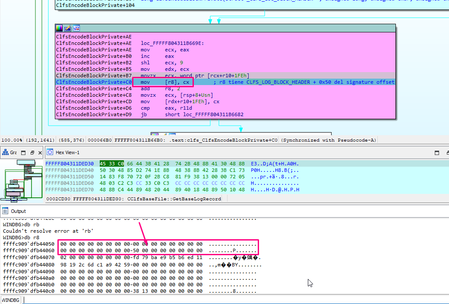Select the 'shl ecx, 9' instruction
The height and width of the screenshot is (304, 449).
(x=162, y=63)
